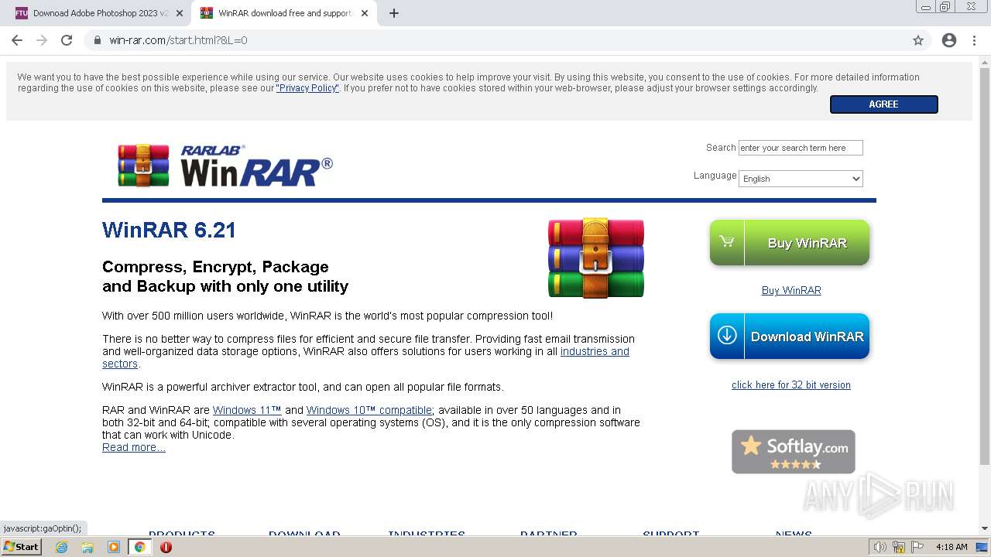Screen dimensions: 991x557
Task: Open File Explorer from the taskbar
Action: [x=87, y=547]
